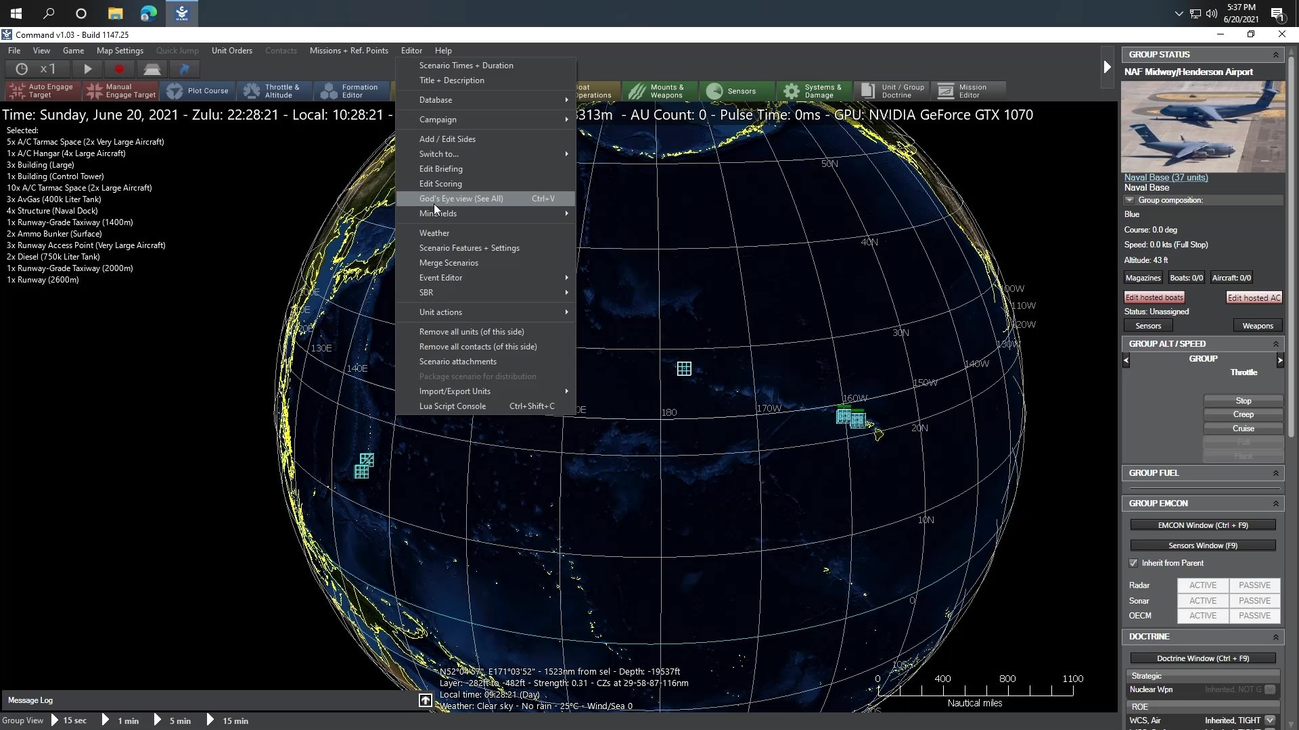Open the Campaign submenu
Viewport: 1299px width, 730px height.
tap(486, 120)
